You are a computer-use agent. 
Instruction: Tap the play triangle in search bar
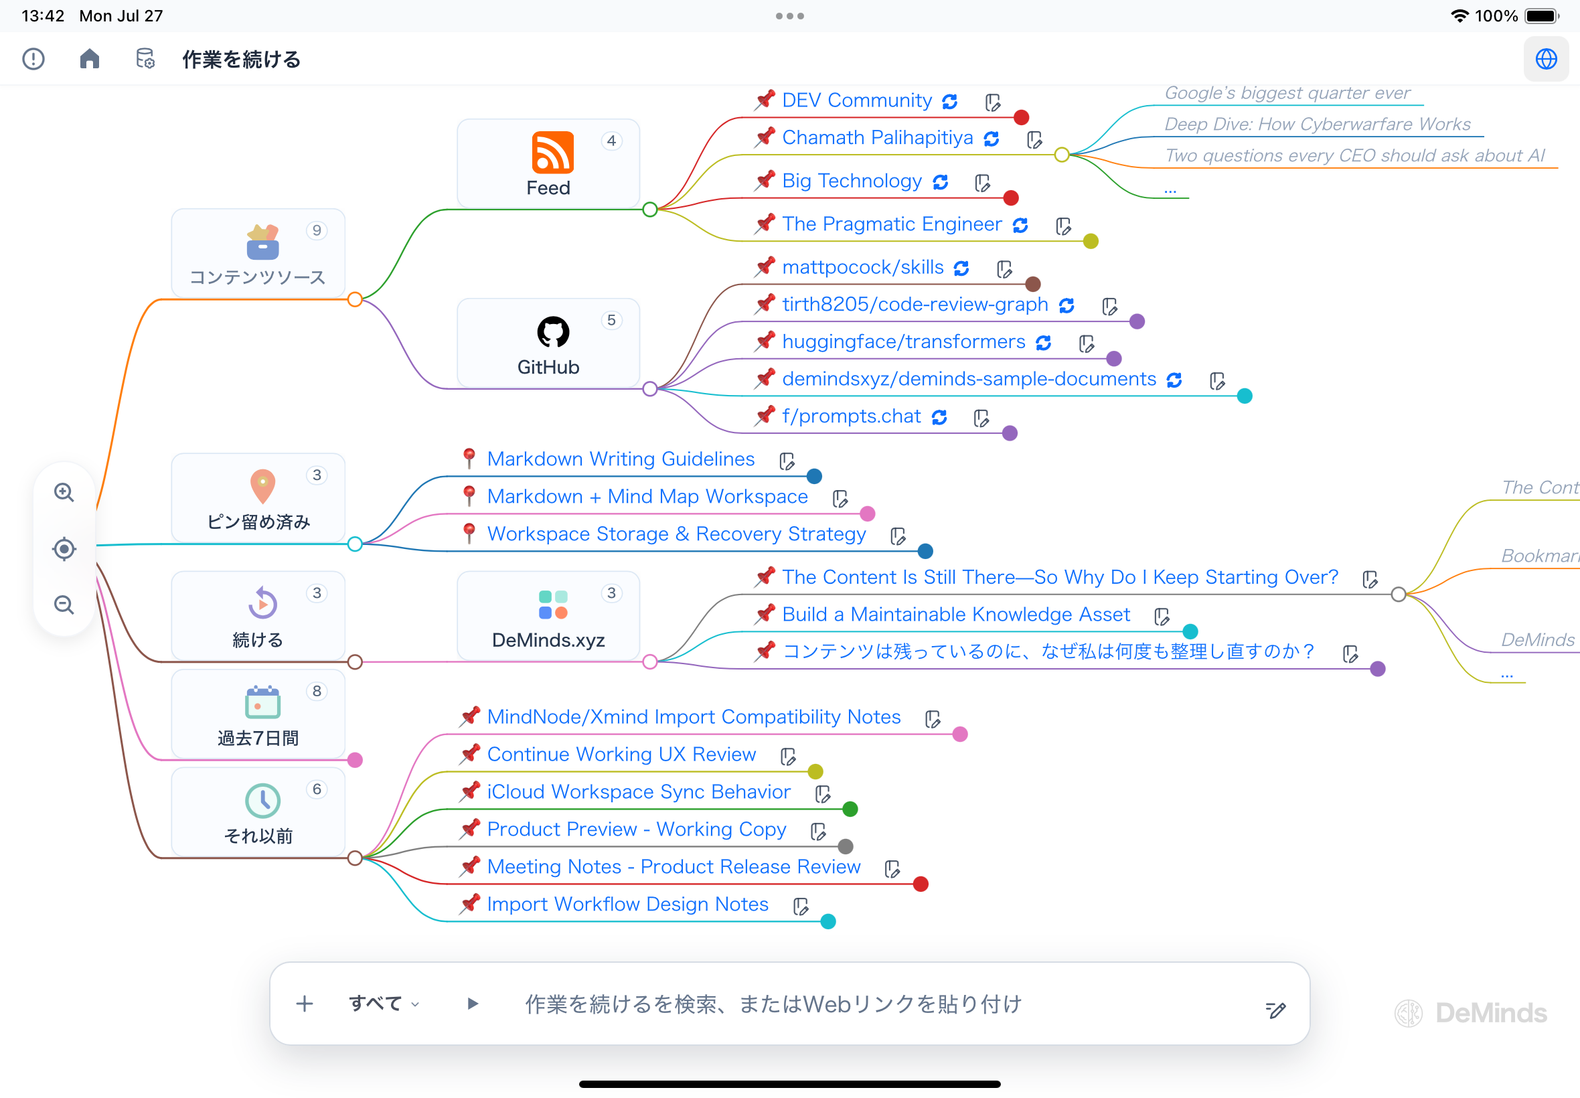tap(473, 1004)
